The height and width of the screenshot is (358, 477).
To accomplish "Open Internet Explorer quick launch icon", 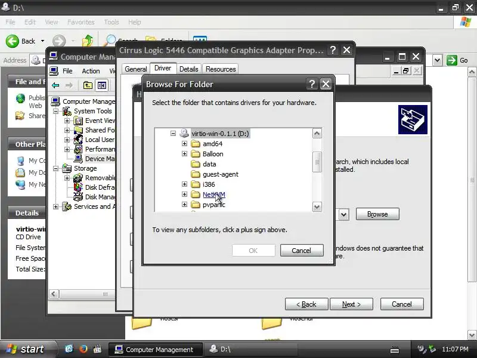I will (69, 349).
